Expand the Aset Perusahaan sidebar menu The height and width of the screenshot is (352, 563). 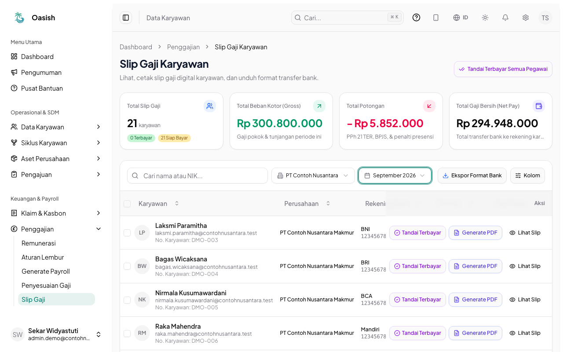coord(56,159)
